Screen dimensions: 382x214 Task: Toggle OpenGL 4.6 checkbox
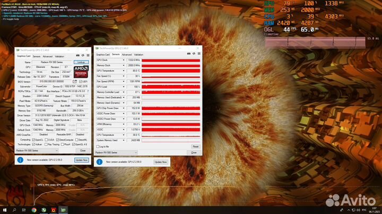[x=73, y=144]
